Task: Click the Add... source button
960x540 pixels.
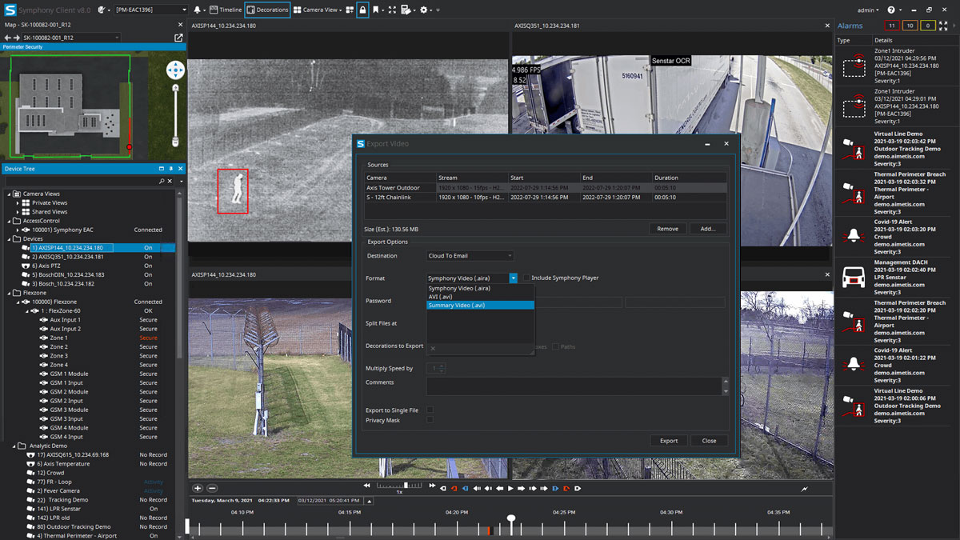Action: [x=708, y=229]
